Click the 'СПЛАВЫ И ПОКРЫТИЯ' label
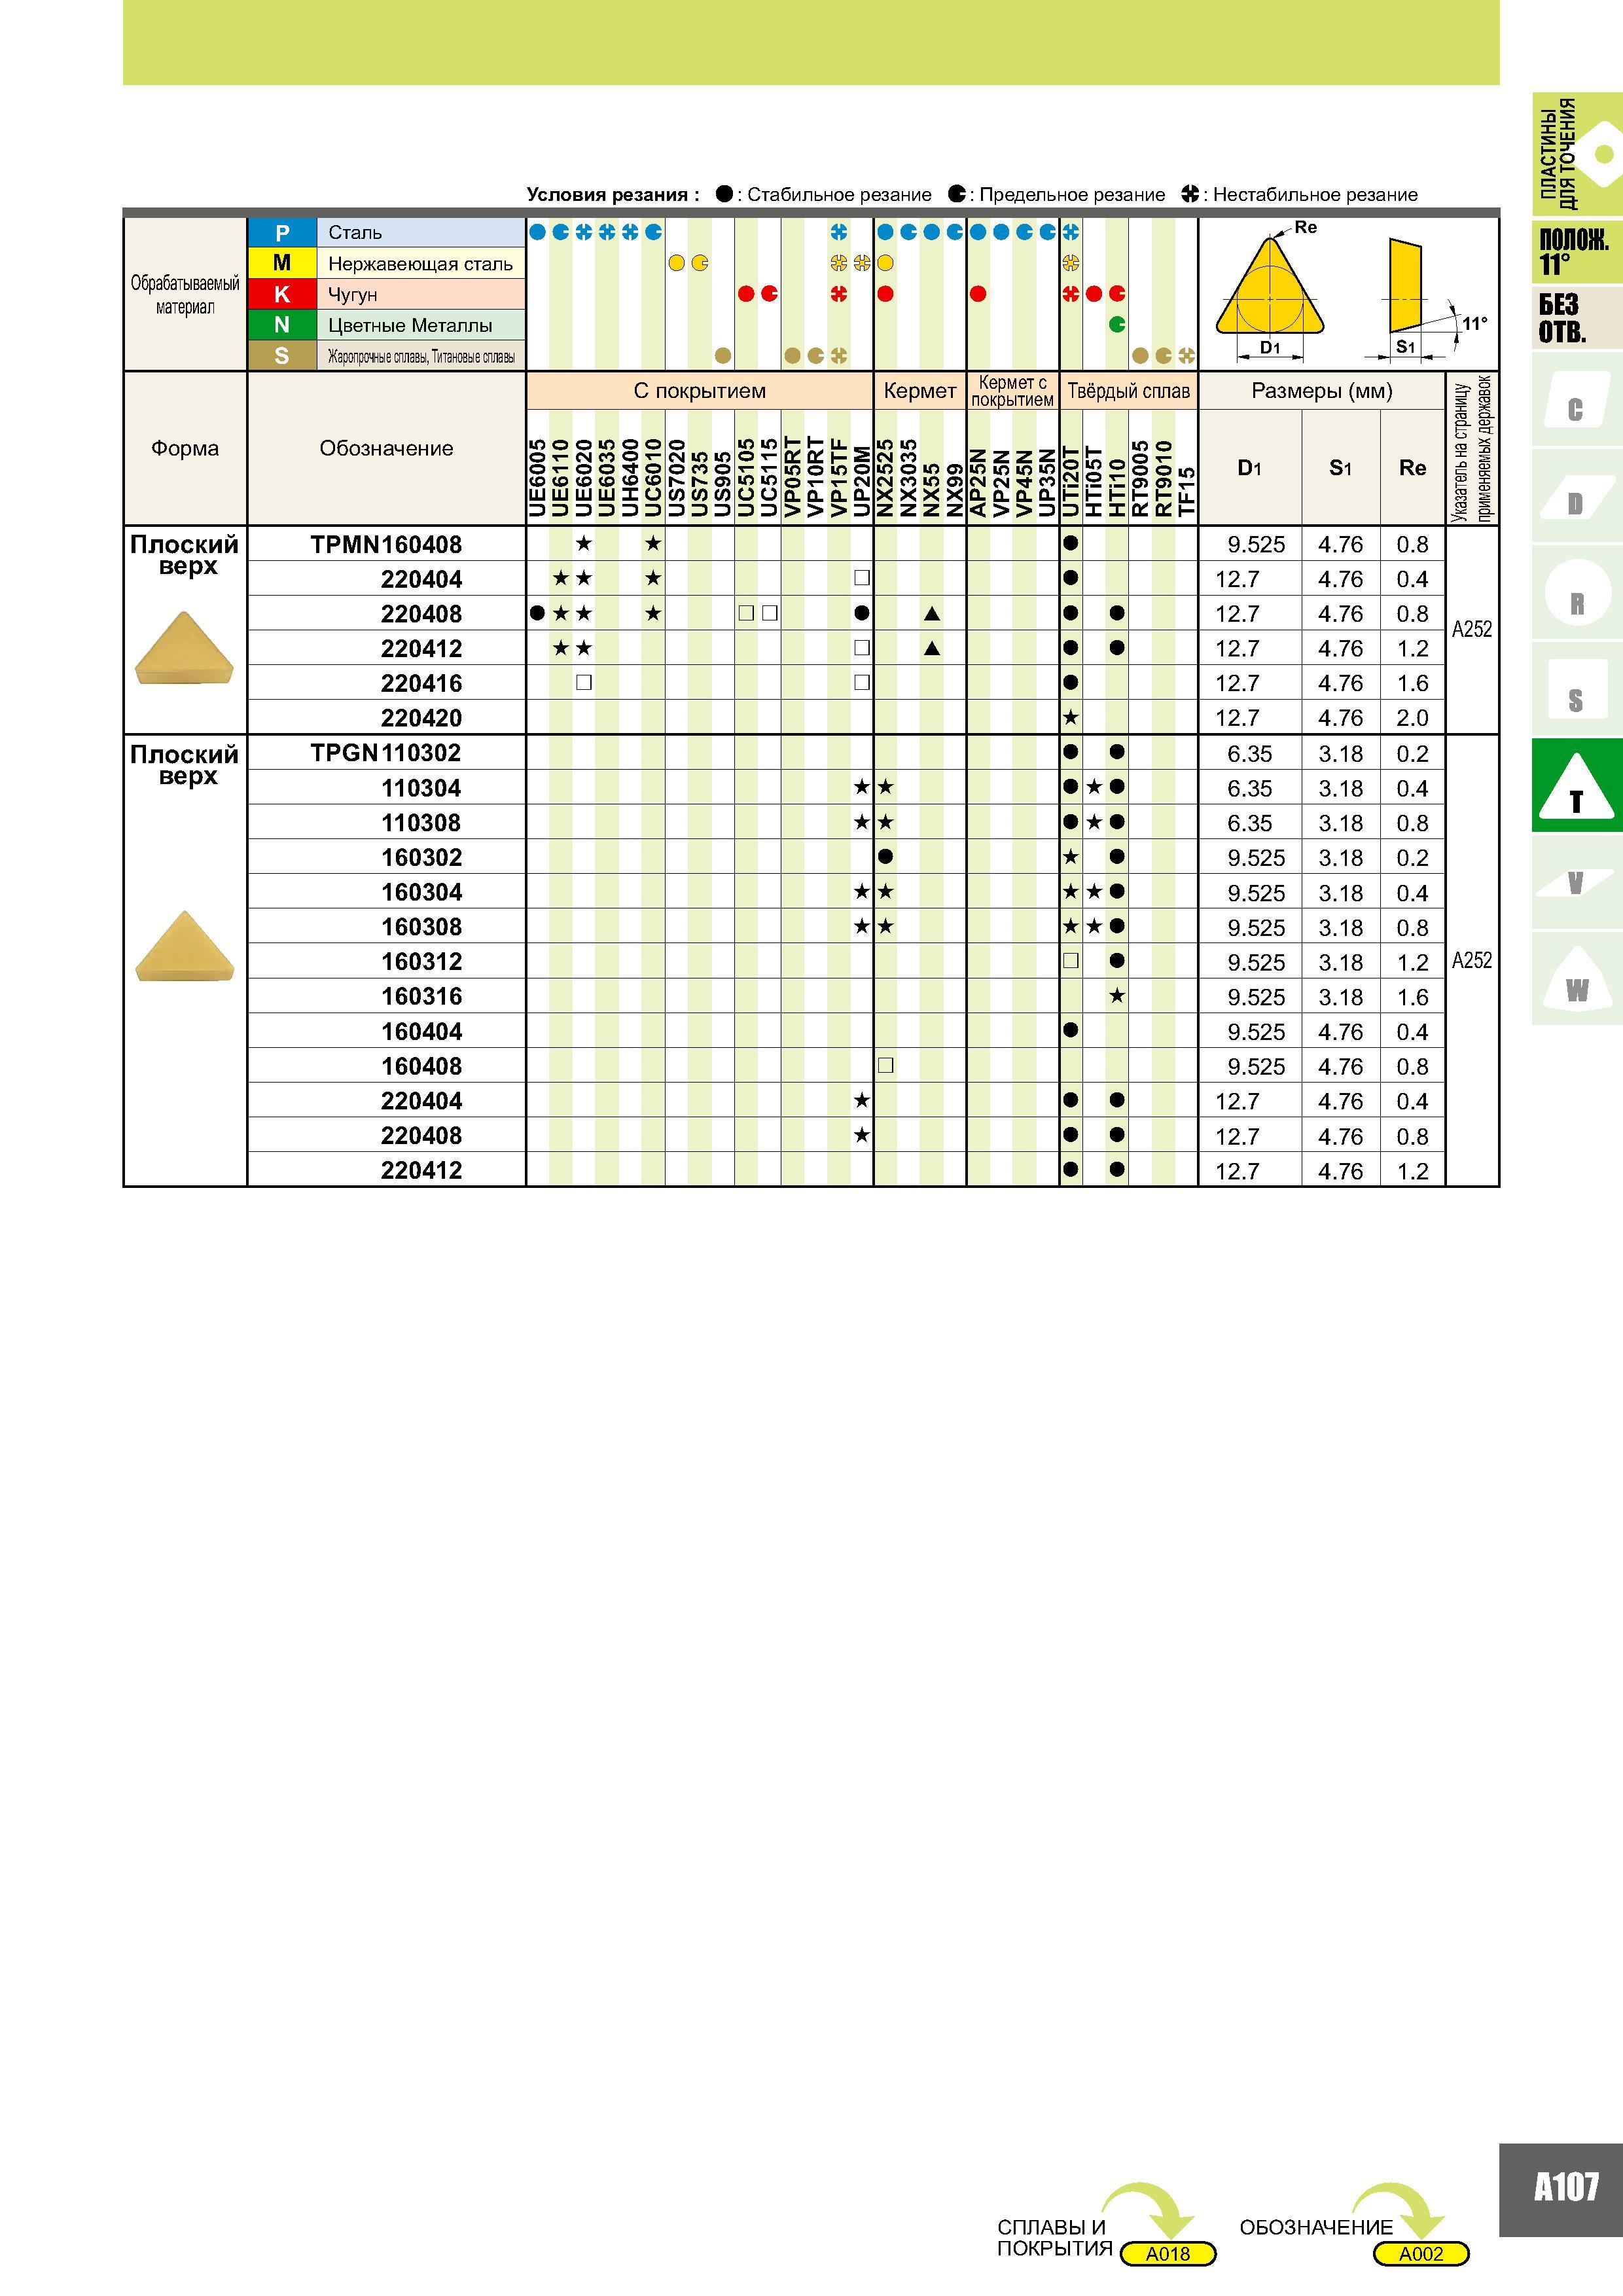Viewport: 1623px width, 2296px height. tap(1055, 2238)
